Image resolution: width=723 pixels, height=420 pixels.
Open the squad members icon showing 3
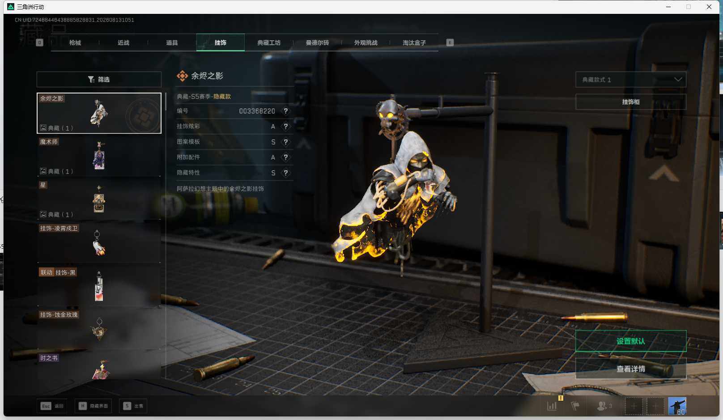click(x=604, y=406)
